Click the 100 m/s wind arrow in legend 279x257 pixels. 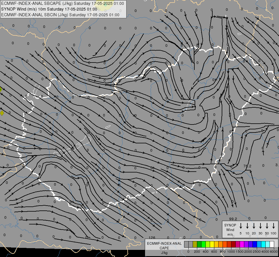pyautogui.click(x=274, y=226)
